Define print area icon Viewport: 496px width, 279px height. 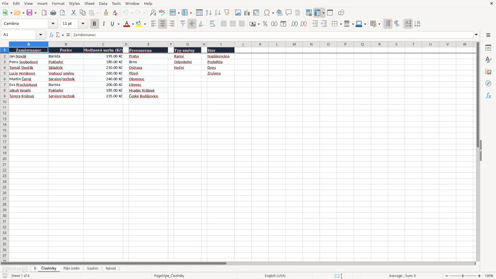coord(309,13)
